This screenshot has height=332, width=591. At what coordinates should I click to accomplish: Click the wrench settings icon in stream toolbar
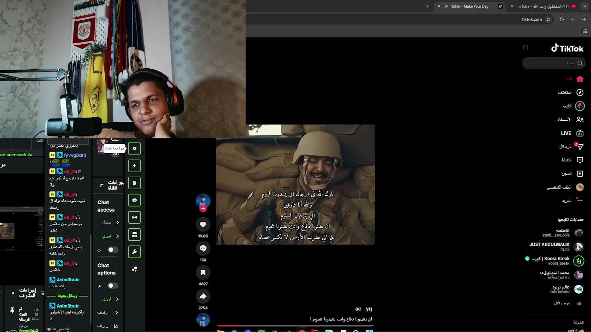coord(134,252)
